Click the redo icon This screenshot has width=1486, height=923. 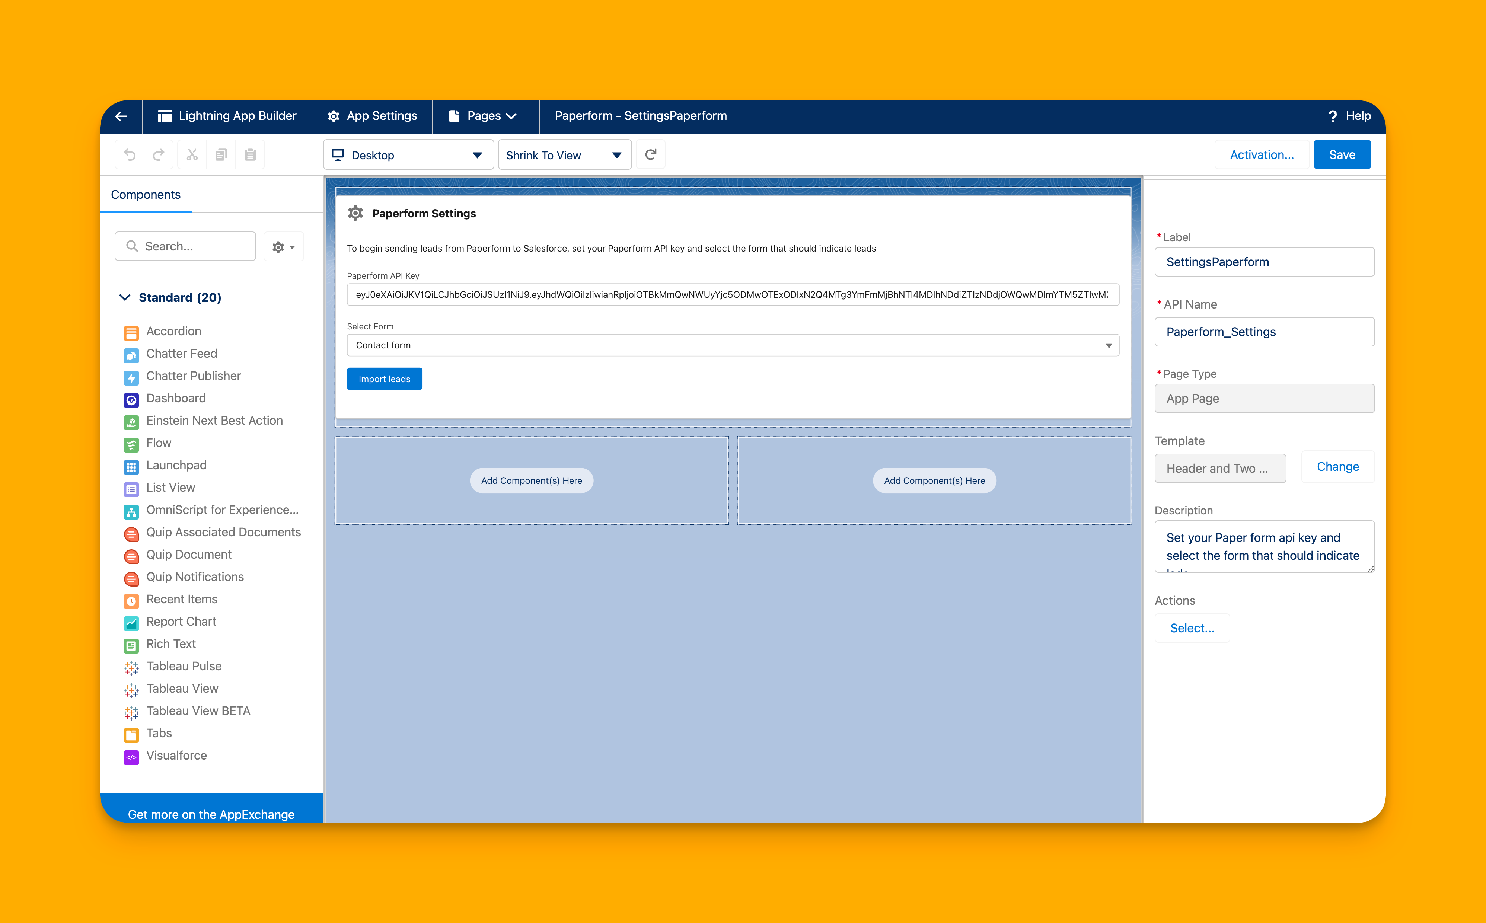pos(159,155)
